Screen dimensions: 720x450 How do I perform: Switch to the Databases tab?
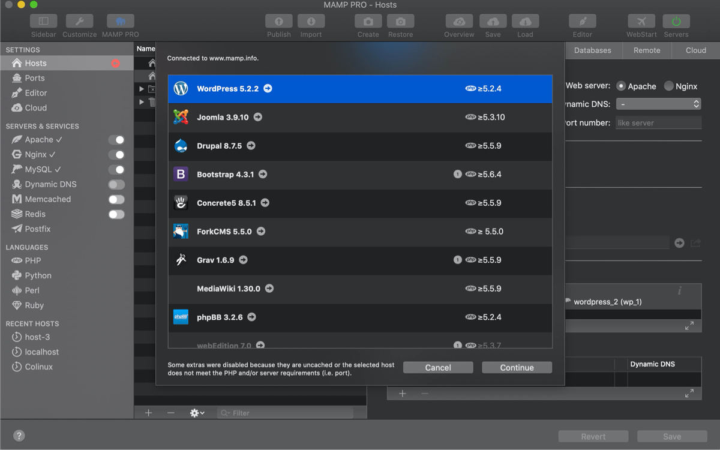pos(592,50)
